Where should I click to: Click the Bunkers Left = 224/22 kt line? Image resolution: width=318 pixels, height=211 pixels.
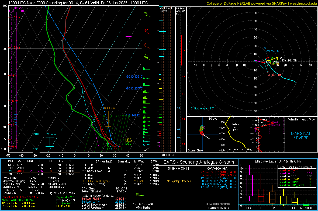tap(105, 202)
